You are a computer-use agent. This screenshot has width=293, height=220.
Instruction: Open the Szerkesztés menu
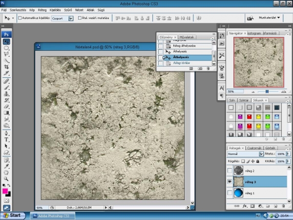click(x=18, y=10)
